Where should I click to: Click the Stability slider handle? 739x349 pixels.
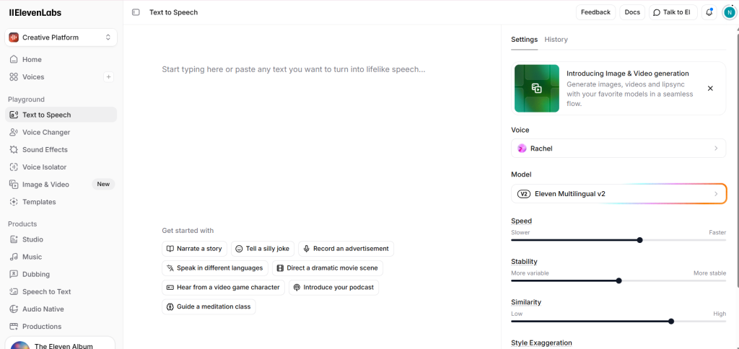pos(619,280)
